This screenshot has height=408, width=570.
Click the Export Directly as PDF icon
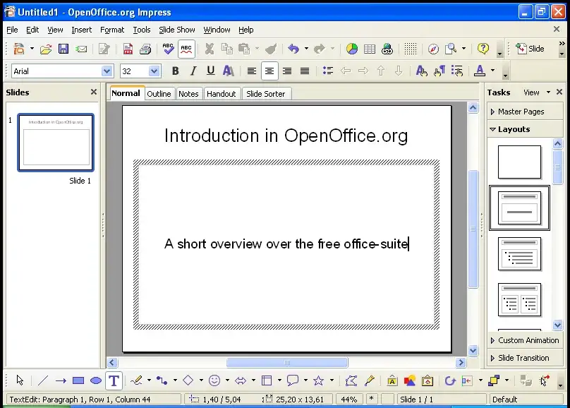point(128,49)
